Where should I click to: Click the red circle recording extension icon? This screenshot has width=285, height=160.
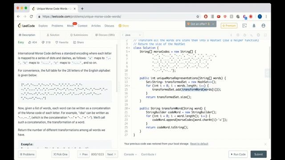tap(251, 16)
